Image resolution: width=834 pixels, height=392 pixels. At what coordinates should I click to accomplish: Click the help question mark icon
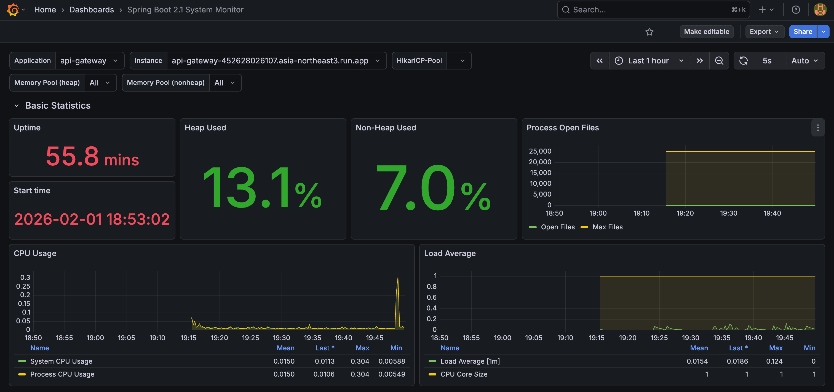795,10
